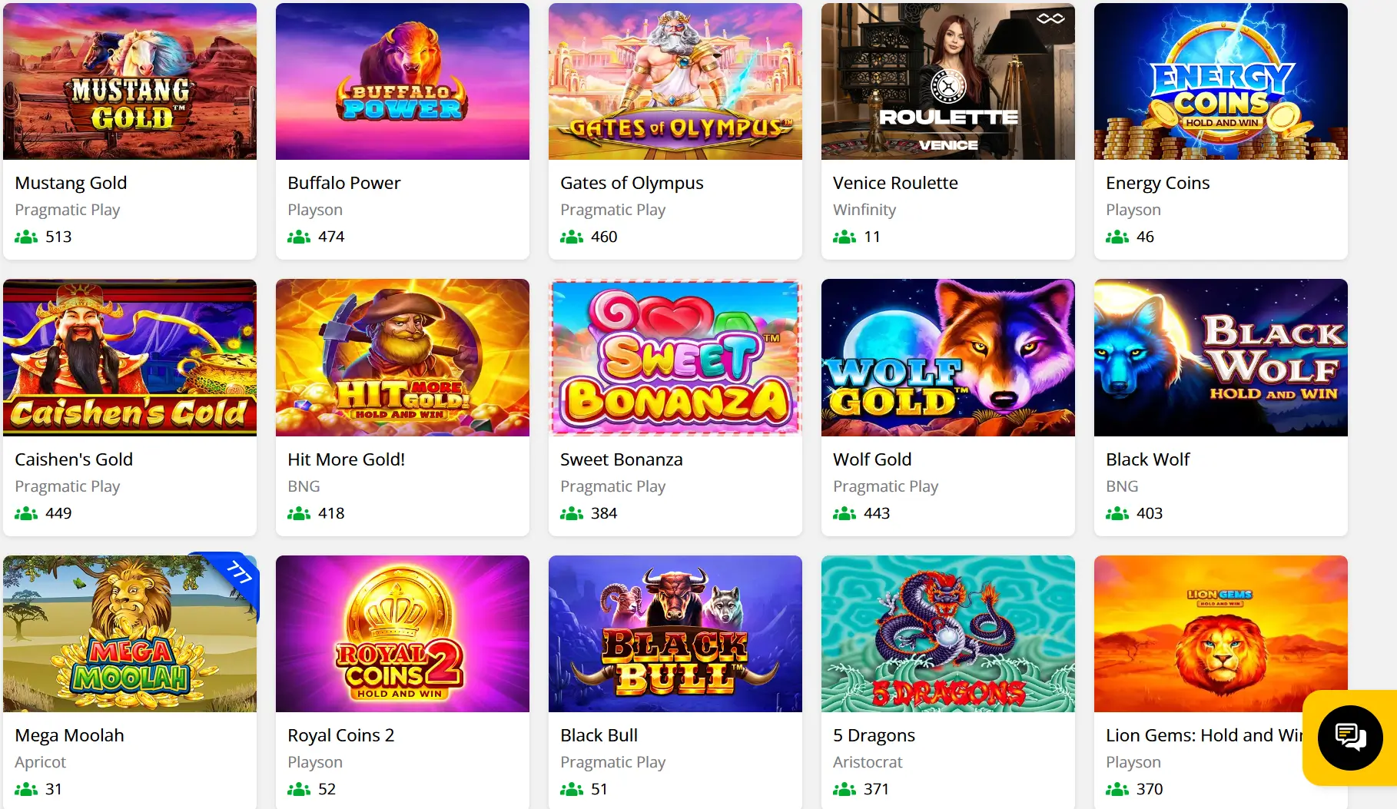The image size is (1397, 809).
Task: Open the Gates of Olympus game title link
Action: click(x=632, y=183)
